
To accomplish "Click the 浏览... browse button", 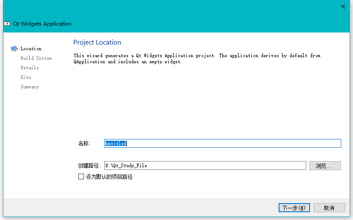I will tap(325, 166).
